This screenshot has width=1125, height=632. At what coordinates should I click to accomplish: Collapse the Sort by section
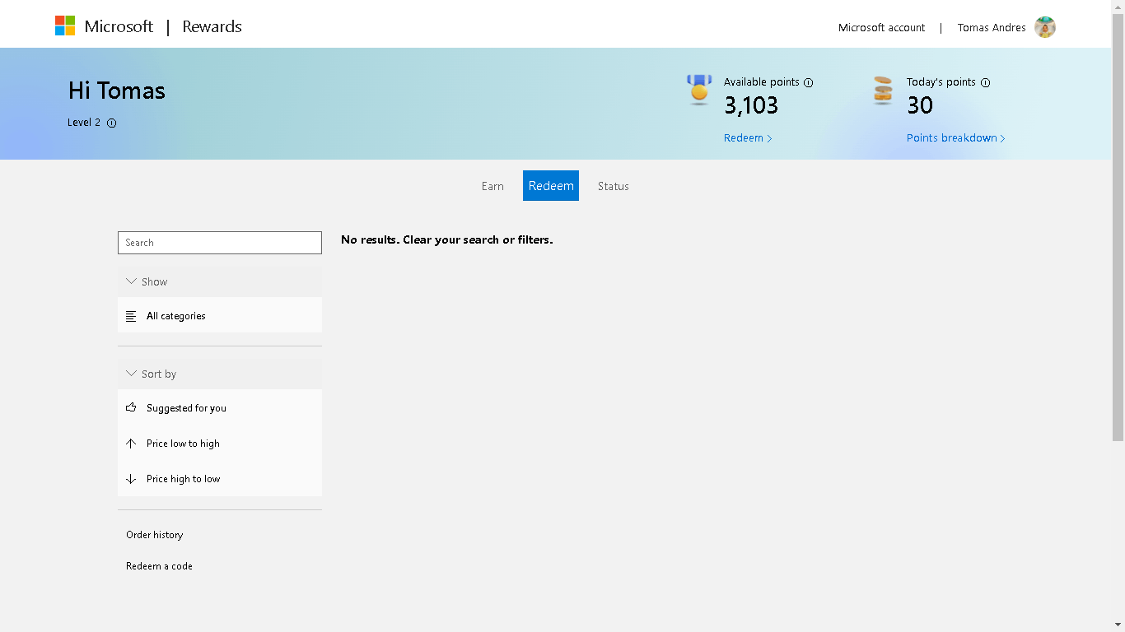coord(220,374)
